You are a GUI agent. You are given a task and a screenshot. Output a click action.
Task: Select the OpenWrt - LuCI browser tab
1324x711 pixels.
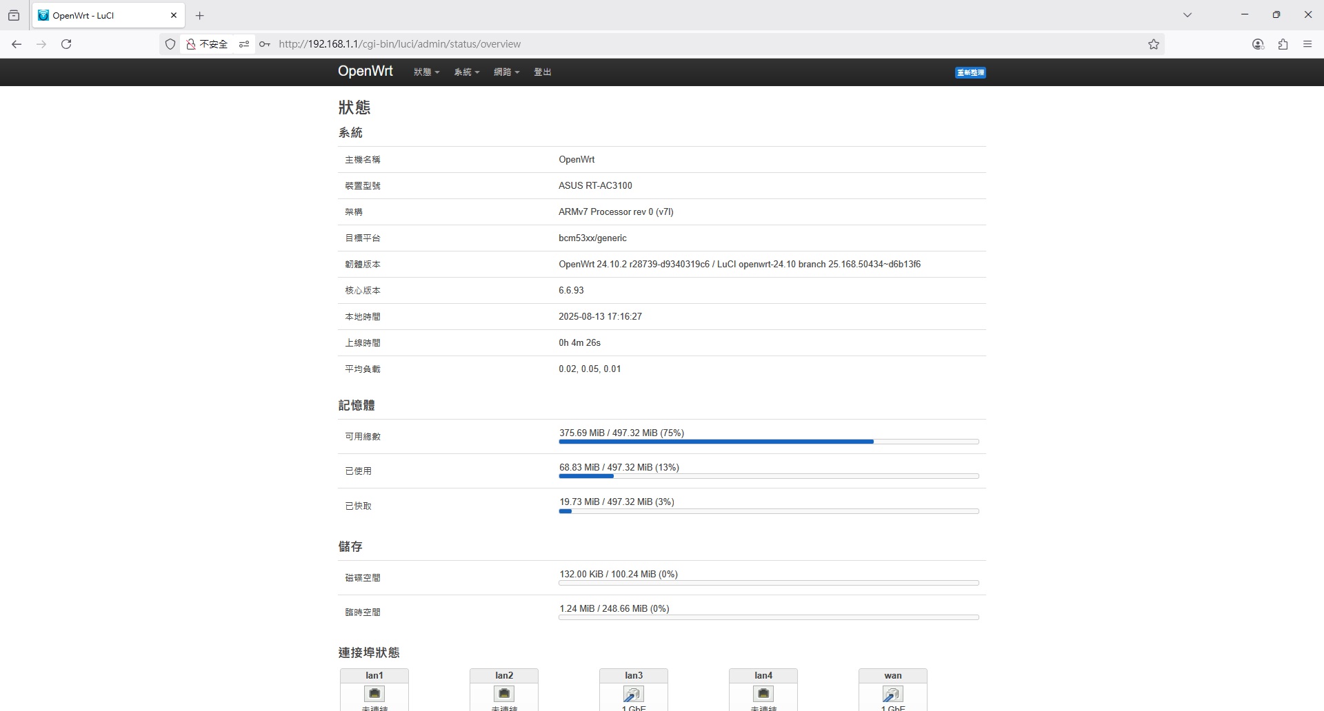(x=103, y=15)
